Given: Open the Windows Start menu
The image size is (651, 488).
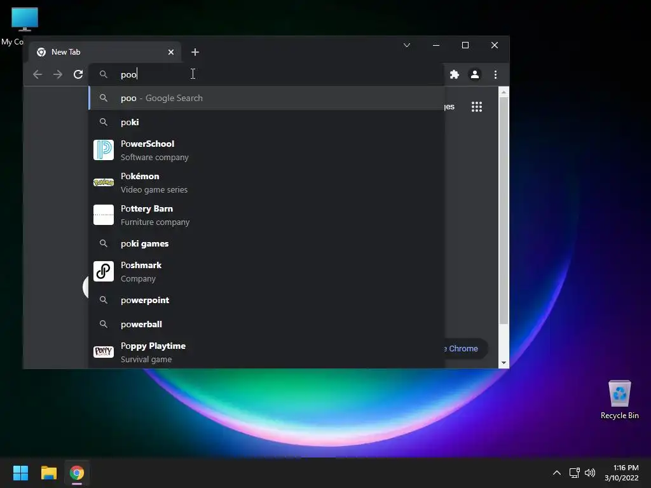Looking at the screenshot, I should (20, 473).
